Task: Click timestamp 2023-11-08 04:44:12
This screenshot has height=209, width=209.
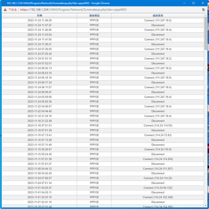Action: pyautogui.click(x=39, y=169)
